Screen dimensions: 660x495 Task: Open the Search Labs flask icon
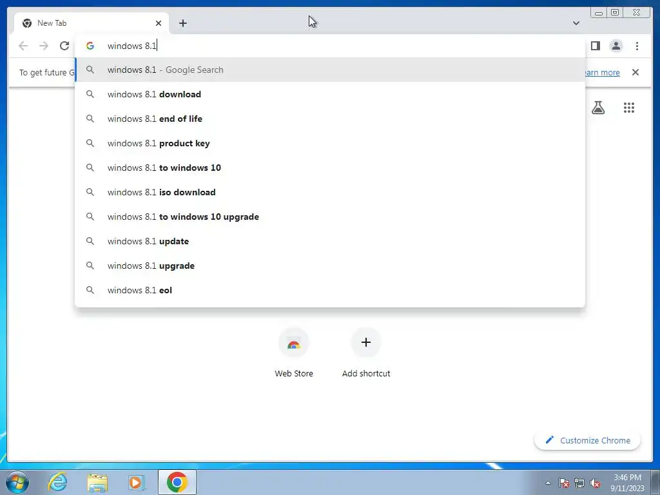[597, 108]
